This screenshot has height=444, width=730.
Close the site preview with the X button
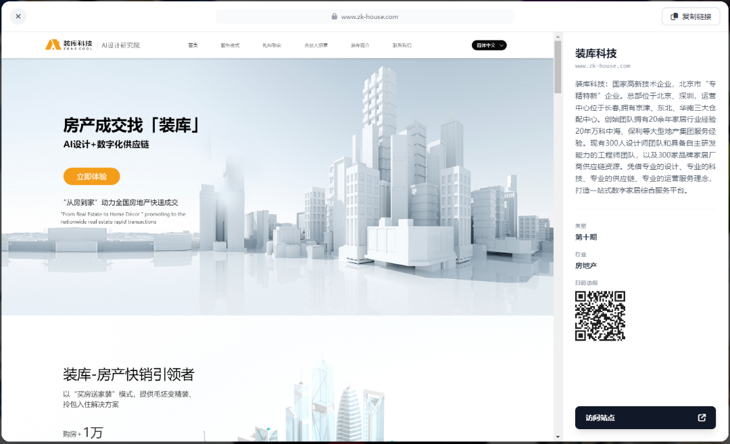18,16
